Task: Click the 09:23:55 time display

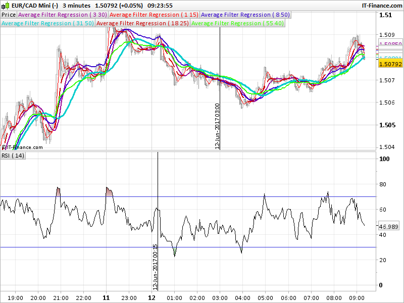Action: point(160,6)
